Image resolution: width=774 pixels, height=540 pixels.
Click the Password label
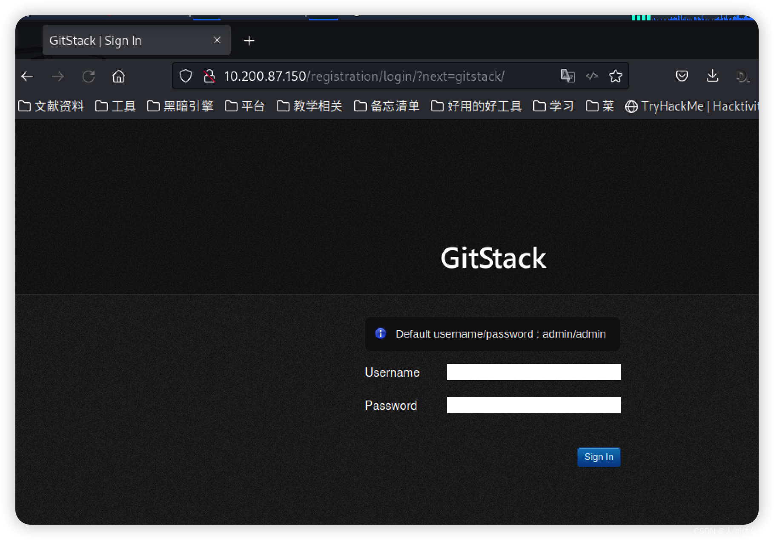tap(391, 406)
